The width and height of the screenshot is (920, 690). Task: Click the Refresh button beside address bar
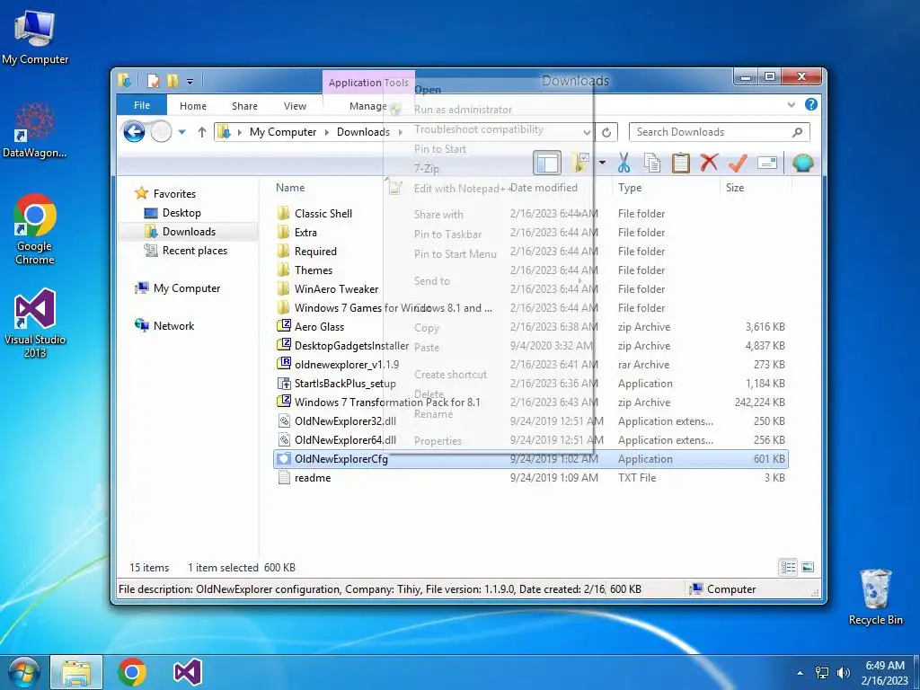click(606, 132)
